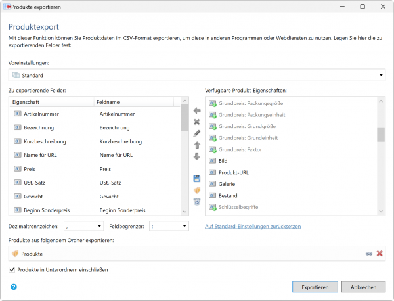Viewport: 394px width, 301px height.
Task: Open the Dezimaltrennzeichen dropdown
Action: click(99, 226)
